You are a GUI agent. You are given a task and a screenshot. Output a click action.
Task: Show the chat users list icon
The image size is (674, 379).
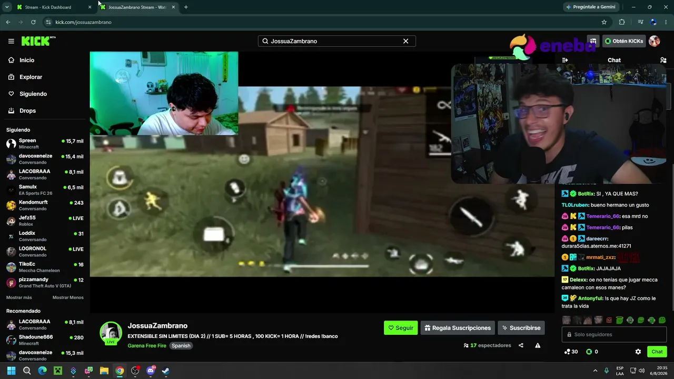pos(663,60)
